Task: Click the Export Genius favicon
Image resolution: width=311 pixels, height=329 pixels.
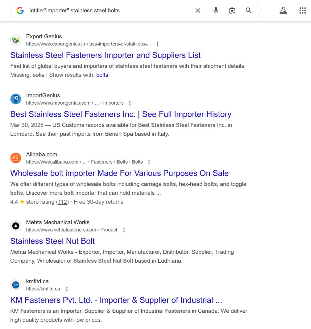Action: [x=16, y=40]
